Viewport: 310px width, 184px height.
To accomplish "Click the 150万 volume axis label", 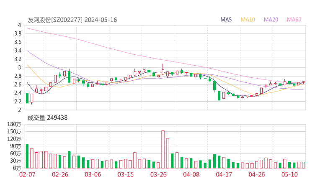I will point(14,131).
